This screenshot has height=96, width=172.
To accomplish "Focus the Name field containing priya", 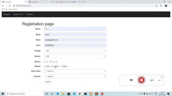I will coord(75,34).
